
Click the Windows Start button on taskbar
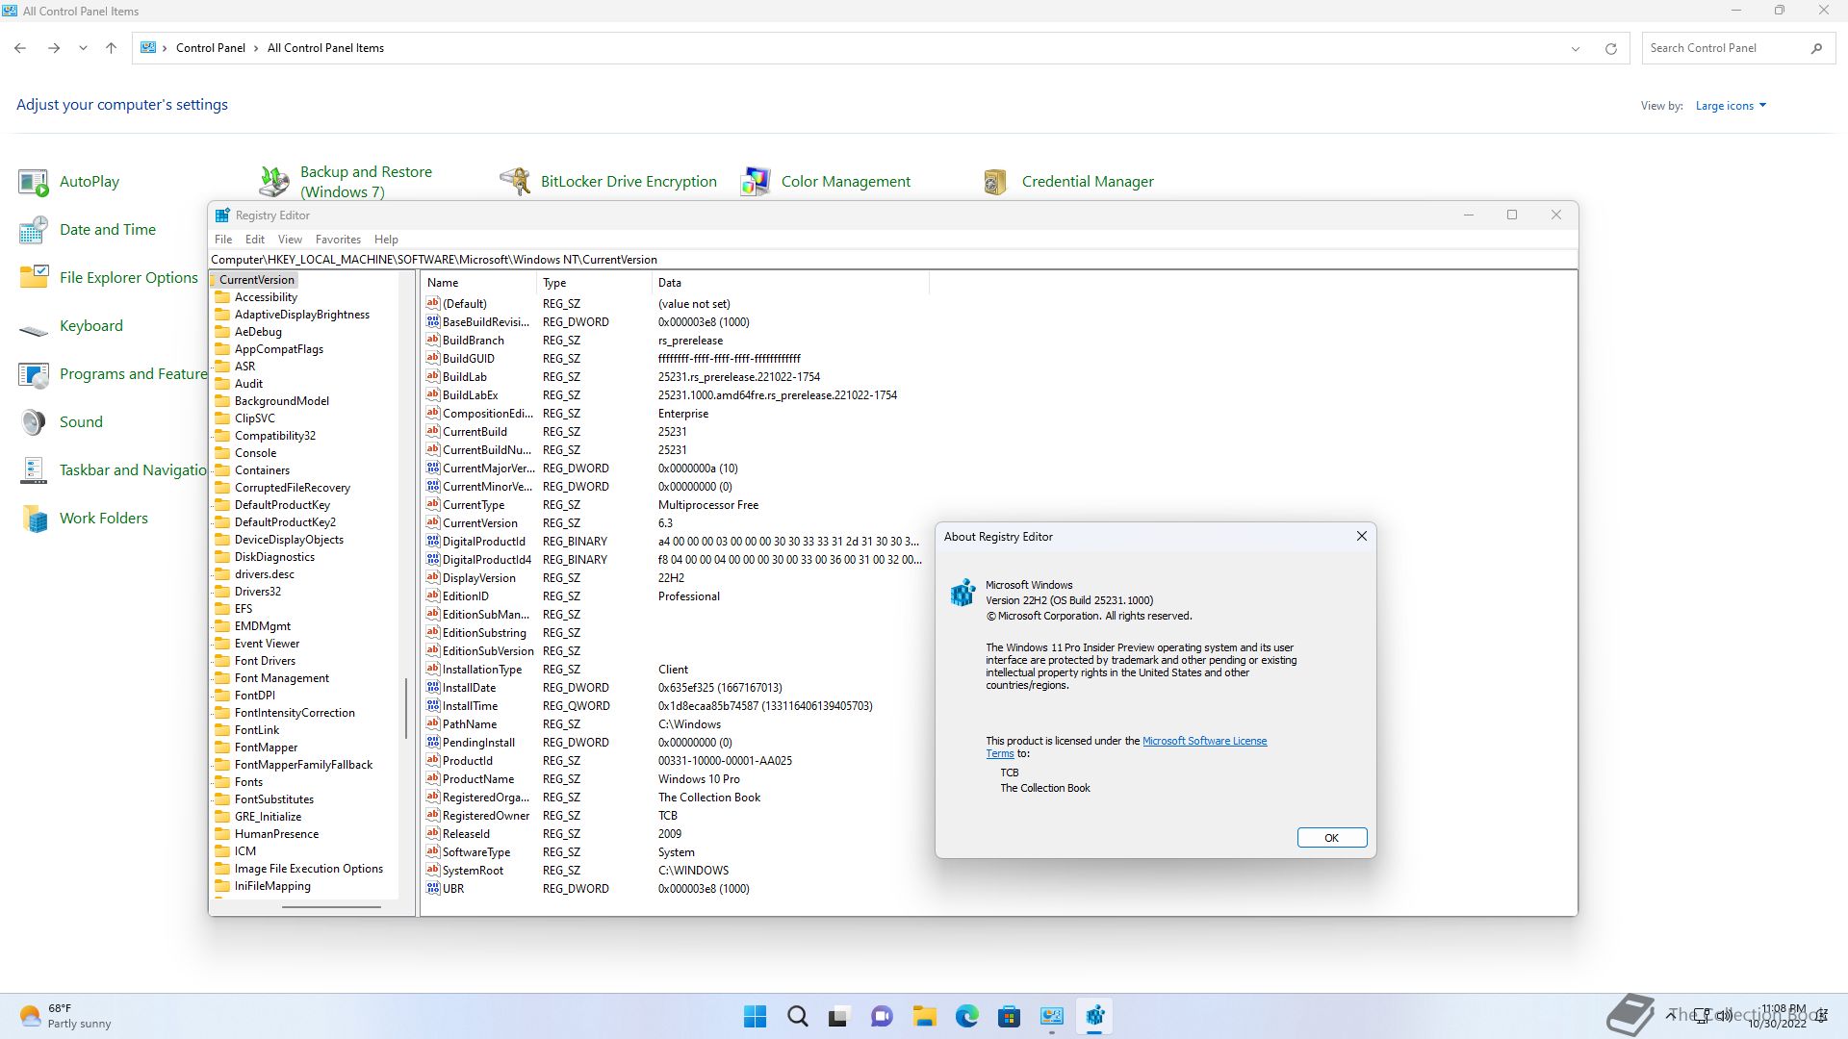click(x=756, y=1016)
